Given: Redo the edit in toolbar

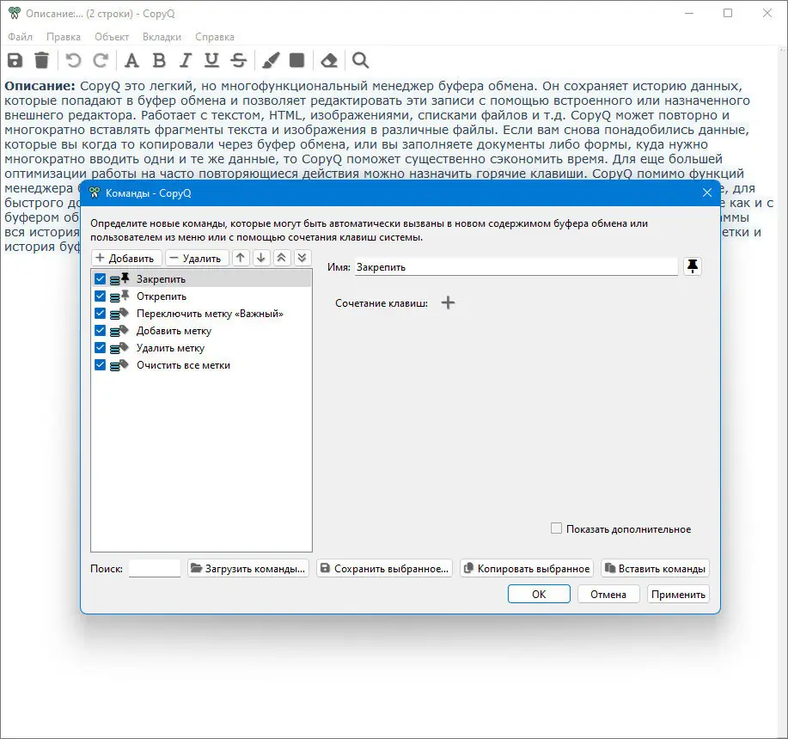Looking at the screenshot, I should 101,60.
